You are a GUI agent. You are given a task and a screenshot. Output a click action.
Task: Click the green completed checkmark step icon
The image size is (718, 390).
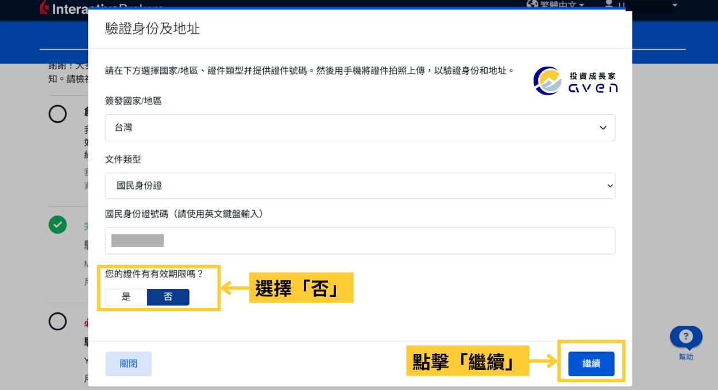pos(57,225)
